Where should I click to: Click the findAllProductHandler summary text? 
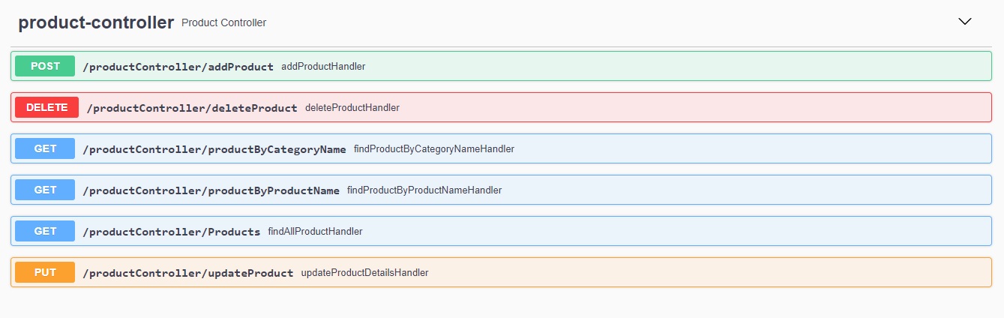pos(315,232)
